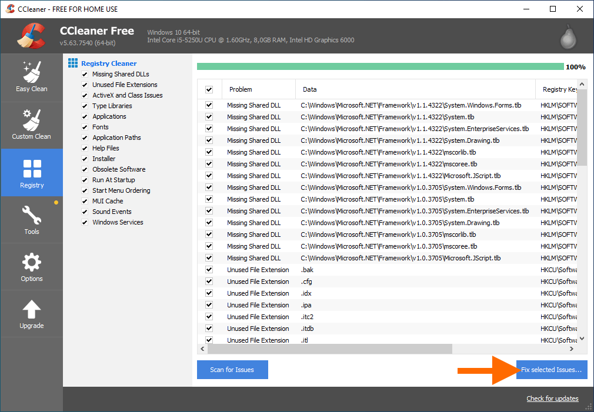Click Scan for Issues button
Screen dimensions: 594x412
point(232,370)
